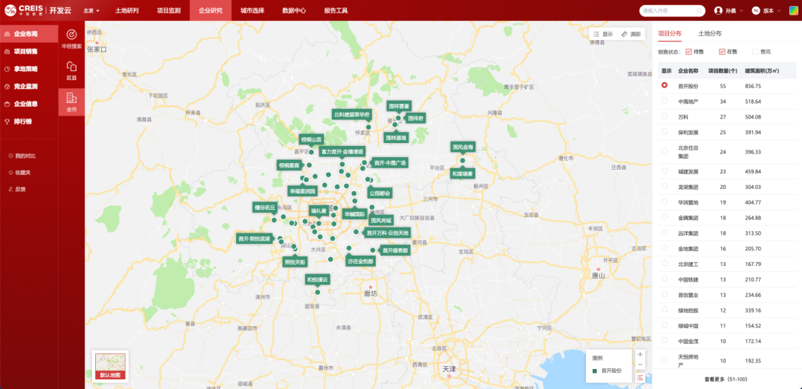
Task: Open the 数据中心 menu
Action: click(x=294, y=10)
